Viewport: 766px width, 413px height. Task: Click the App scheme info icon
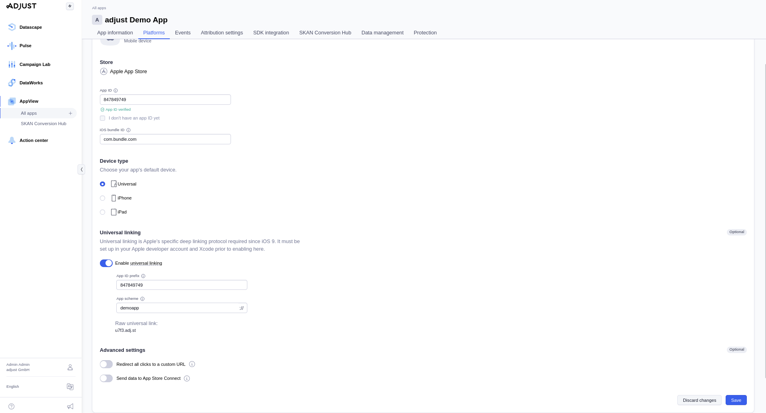[142, 299]
